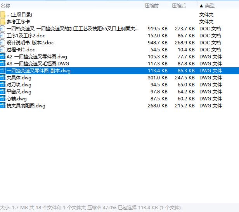Select the 参考工序卡 folder name
Viewport: 239px width, 212px height.
coord(18,22)
